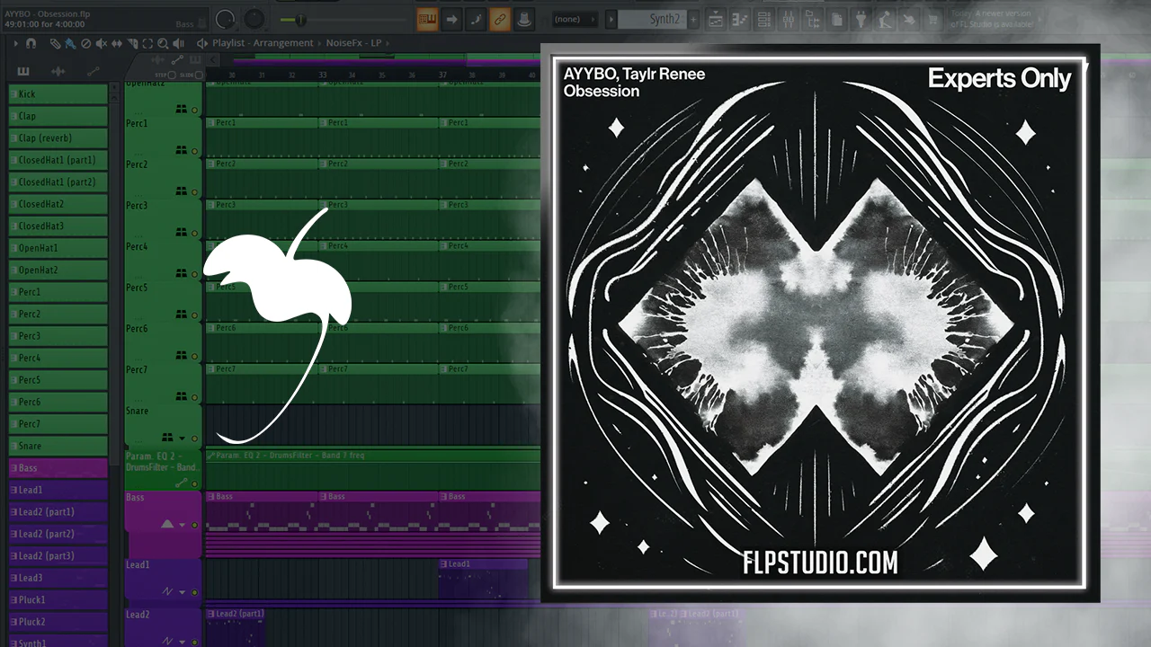Select the playlist Paint brush tool
The height and width of the screenshot is (647, 1151).
pyautogui.click(x=70, y=43)
